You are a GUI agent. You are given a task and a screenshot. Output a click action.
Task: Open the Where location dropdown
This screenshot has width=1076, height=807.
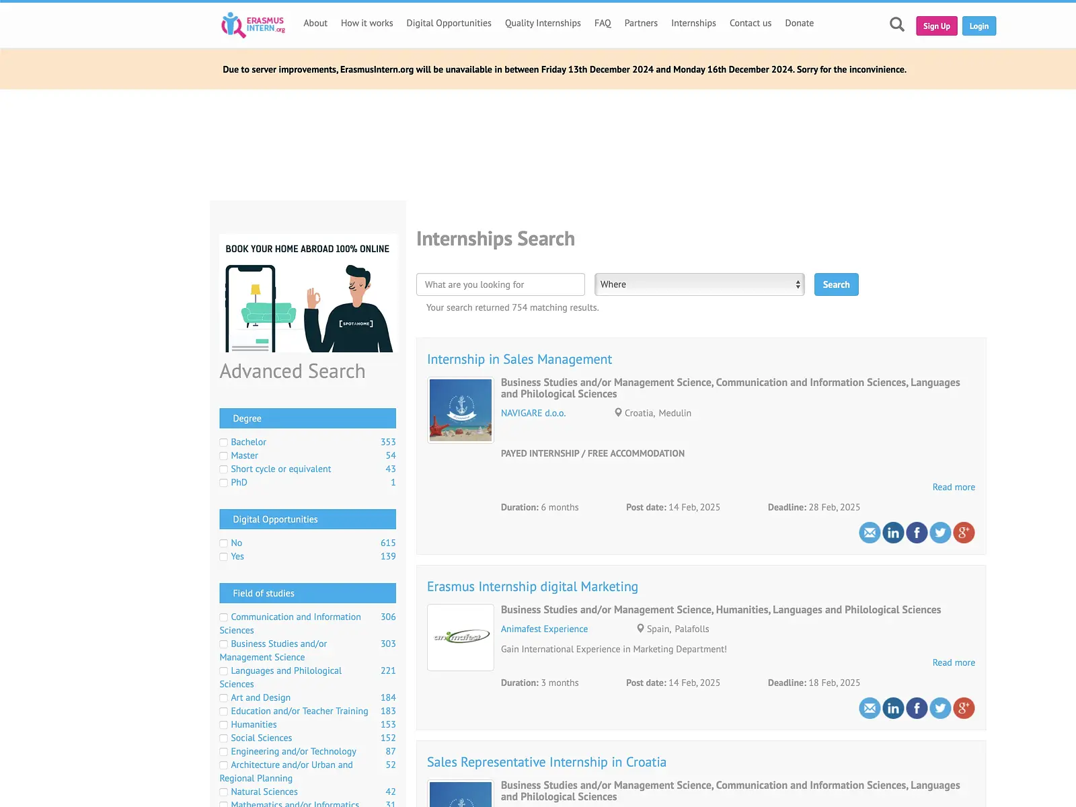pos(699,284)
